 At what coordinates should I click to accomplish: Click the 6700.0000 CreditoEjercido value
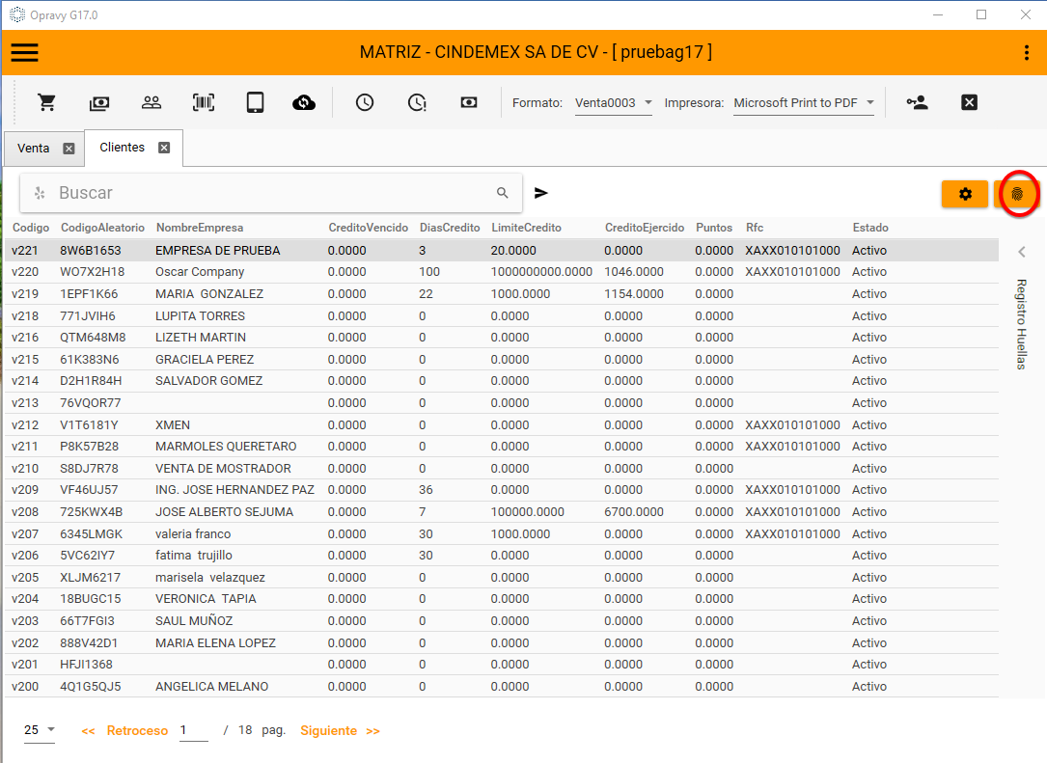coord(634,511)
